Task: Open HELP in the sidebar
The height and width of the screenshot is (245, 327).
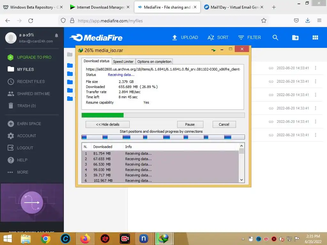Action: click(18, 160)
